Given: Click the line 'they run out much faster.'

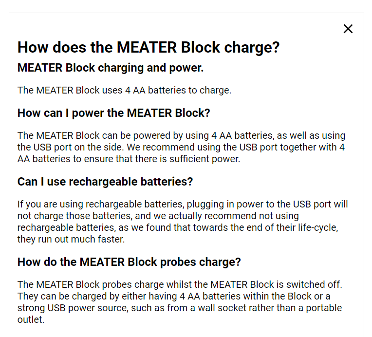Looking at the screenshot, I should click(71, 239).
